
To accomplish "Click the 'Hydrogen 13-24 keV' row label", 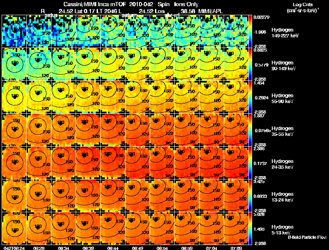I will [282, 197].
